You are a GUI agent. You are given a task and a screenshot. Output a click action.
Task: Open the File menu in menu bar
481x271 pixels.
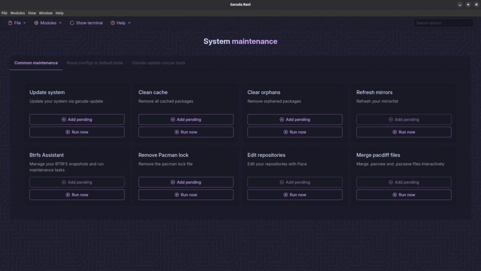pos(4,13)
